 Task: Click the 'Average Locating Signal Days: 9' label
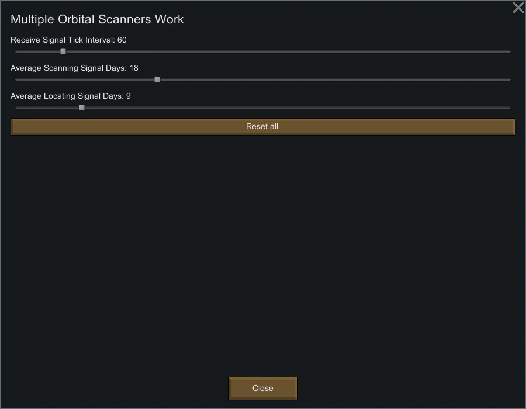point(71,96)
